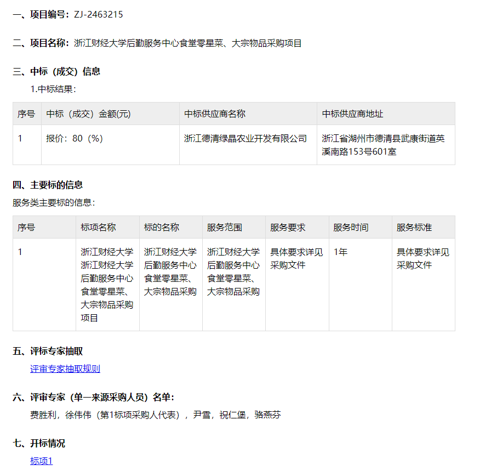Select the 服务时间 column header
The width and height of the screenshot is (497, 476).
pos(351,228)
